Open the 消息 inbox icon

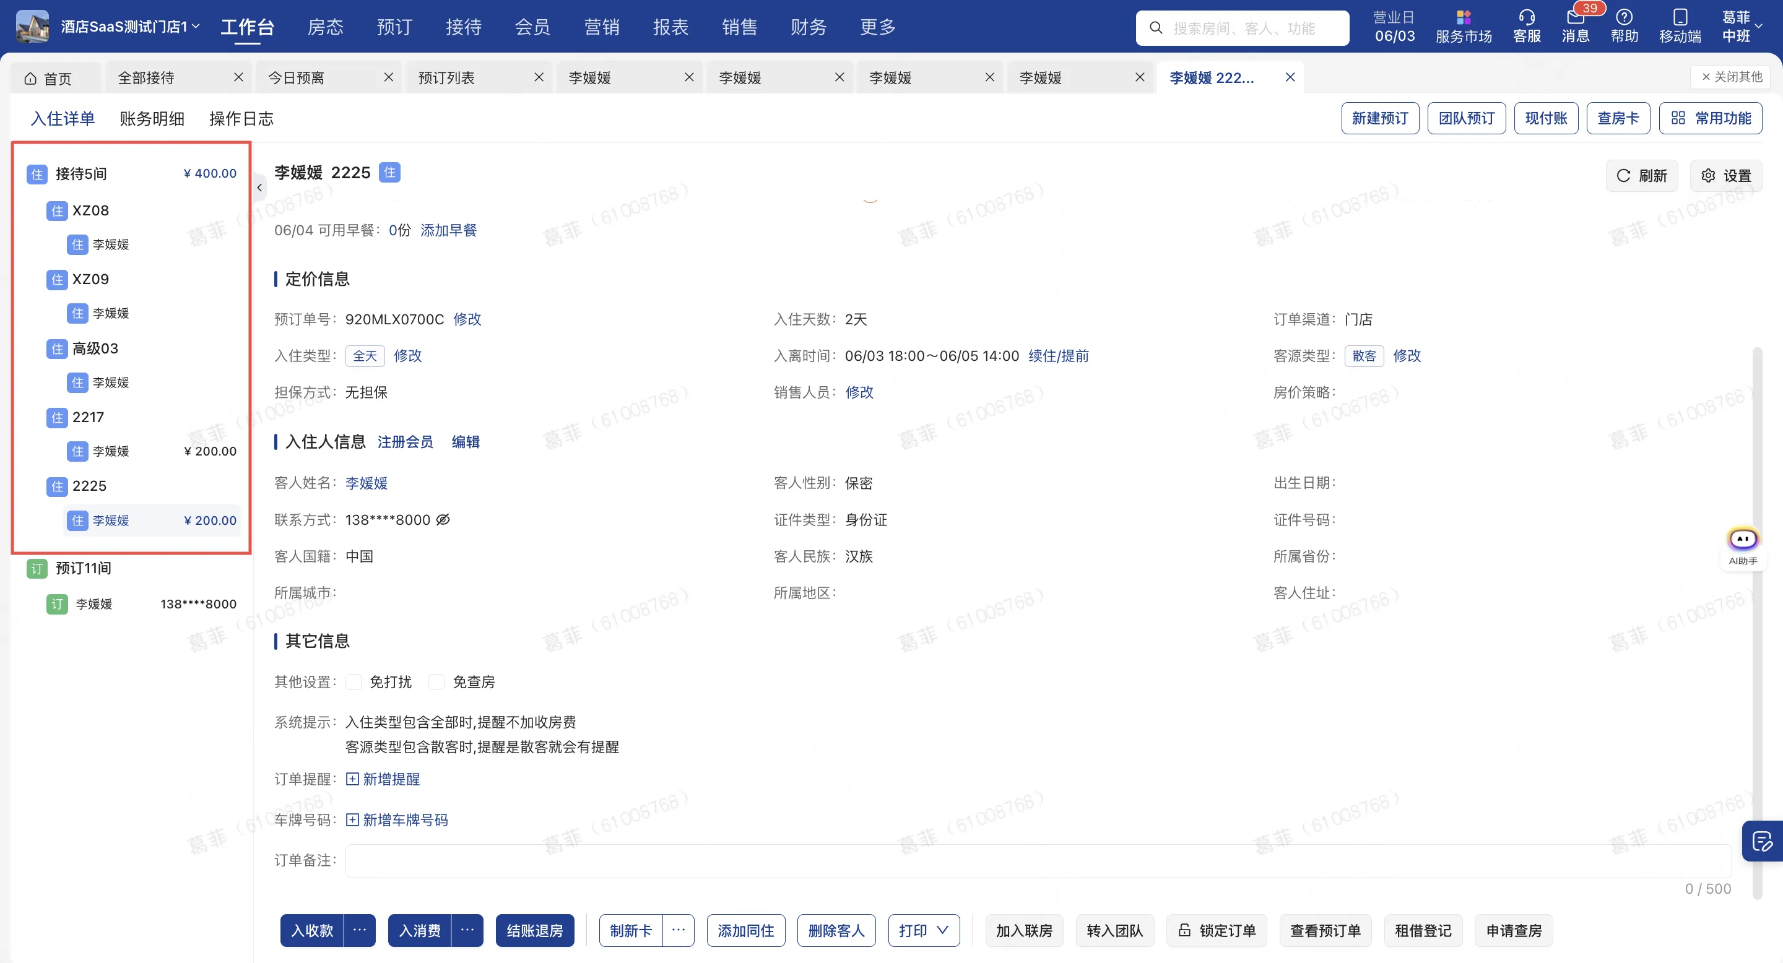1576,26
